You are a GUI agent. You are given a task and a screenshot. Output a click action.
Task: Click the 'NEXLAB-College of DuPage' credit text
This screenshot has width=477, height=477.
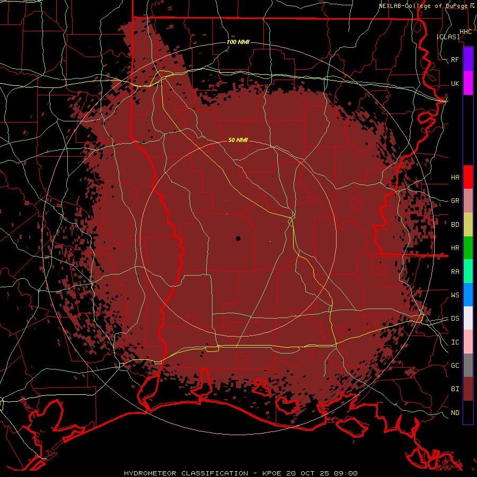point(423,6)
